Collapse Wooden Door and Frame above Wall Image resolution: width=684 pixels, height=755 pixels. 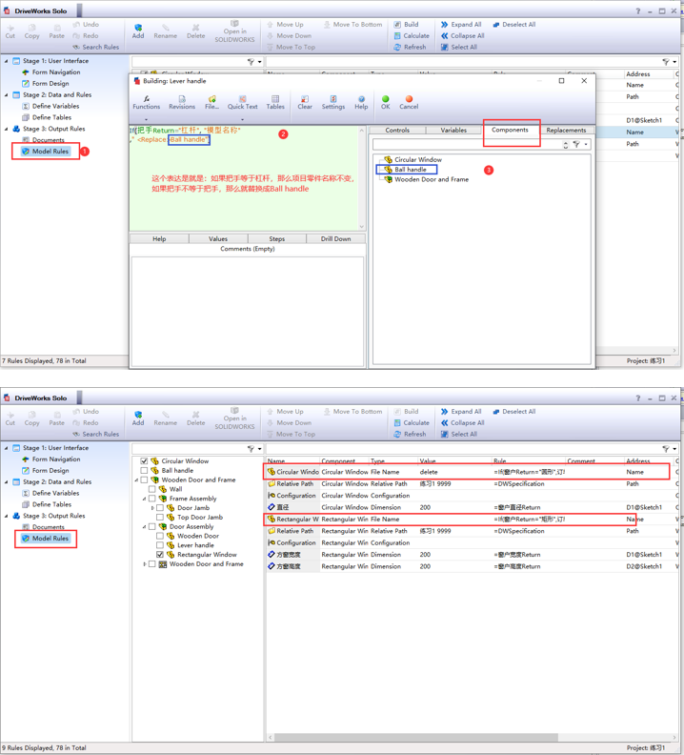point(136,480)
